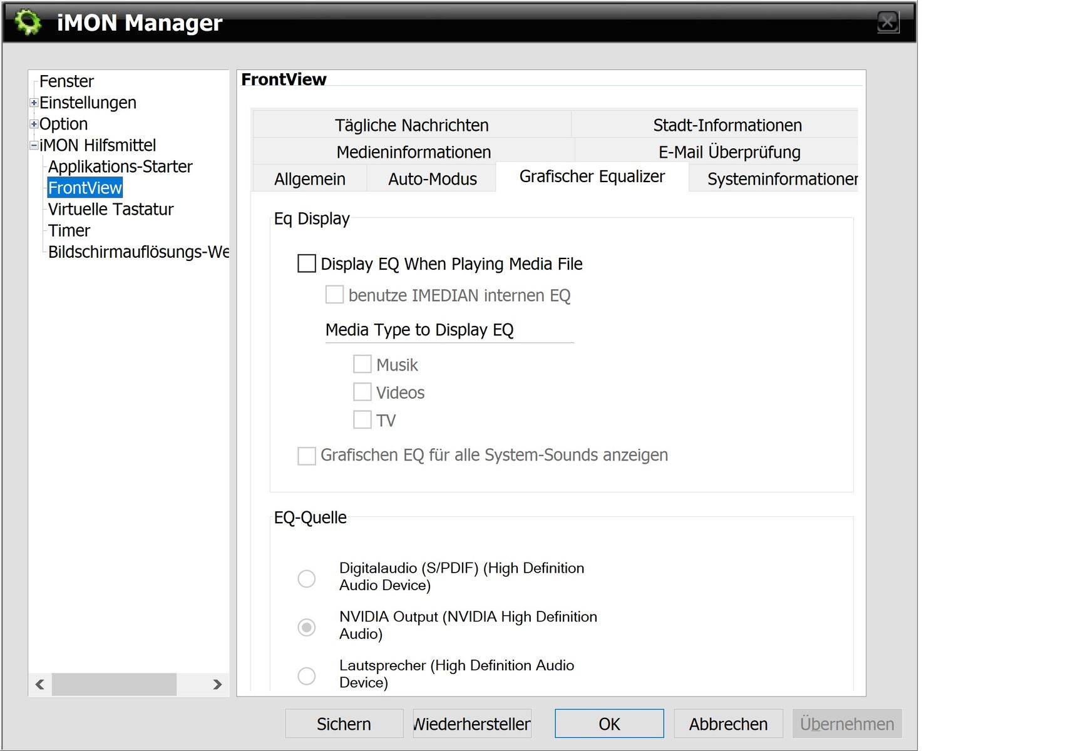
Task: Click Abbrechen to cancel
Action: [x=728, y=723]
